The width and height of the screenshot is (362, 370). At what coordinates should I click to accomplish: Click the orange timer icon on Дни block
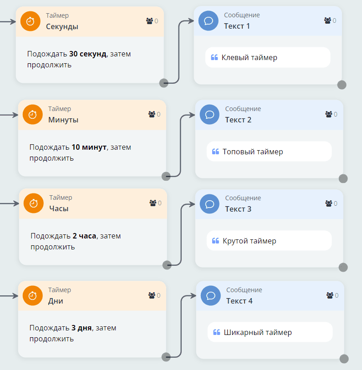(x=32, y=296)
